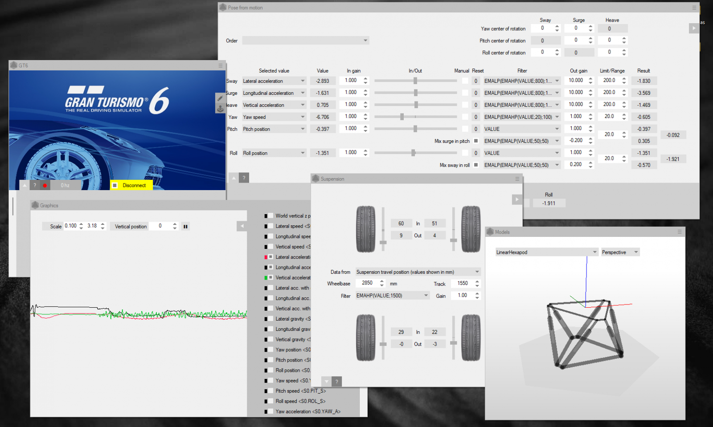Open the Suspension Data from dropdown

pos(418,272)
